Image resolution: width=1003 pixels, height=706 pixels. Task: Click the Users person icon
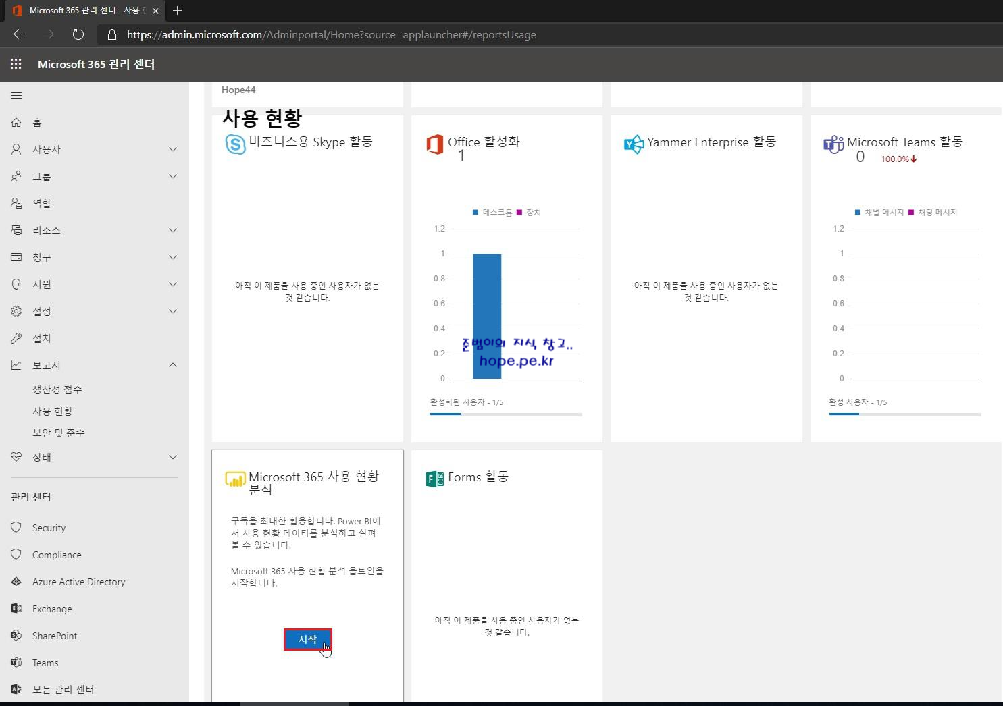tap(16, 149)
